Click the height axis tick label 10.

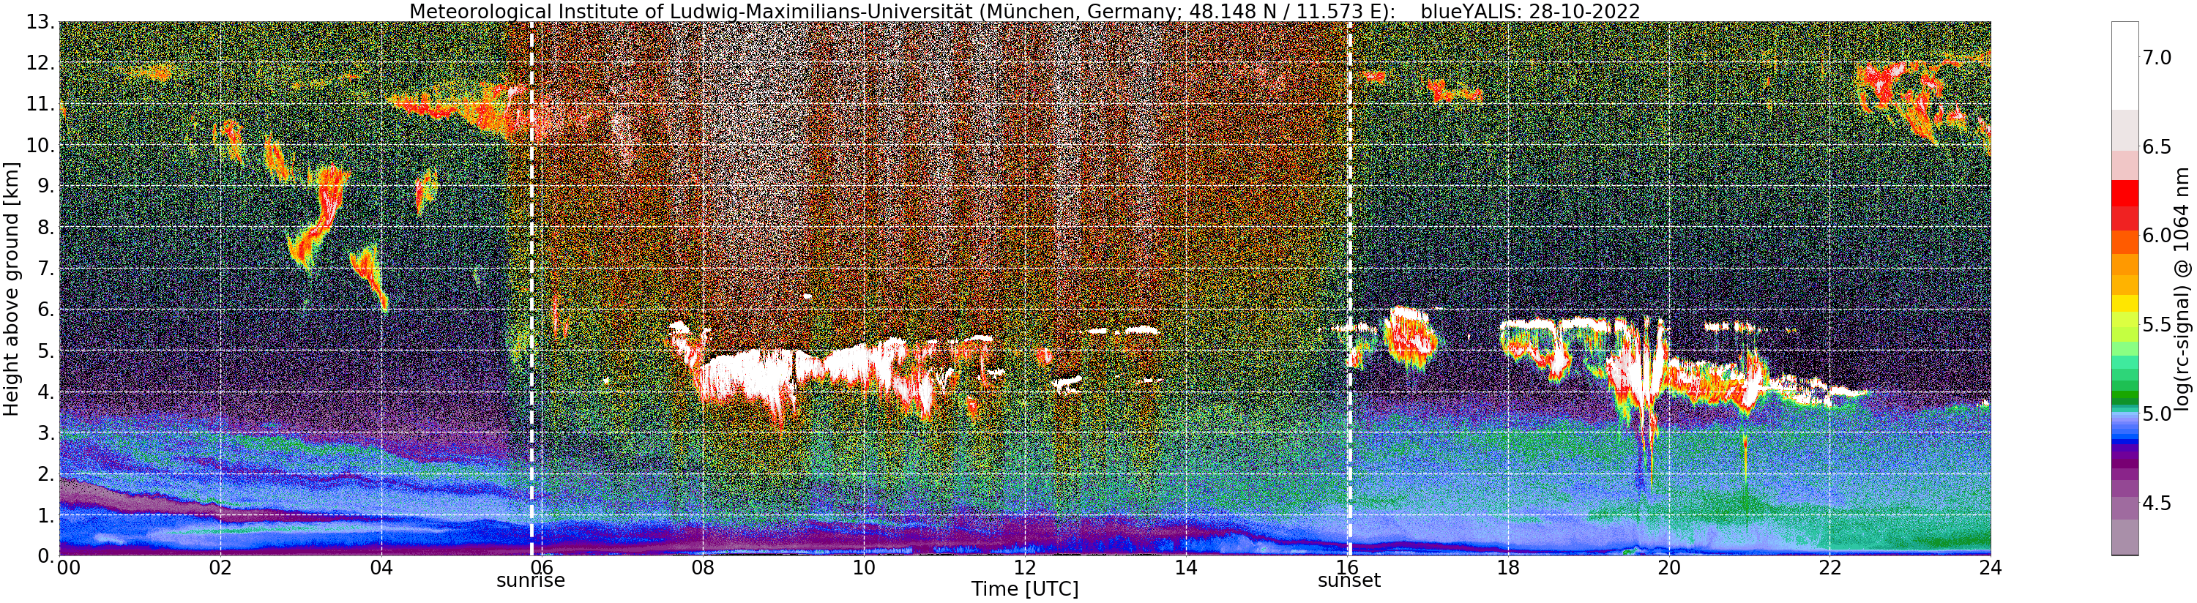pos(40,145)
